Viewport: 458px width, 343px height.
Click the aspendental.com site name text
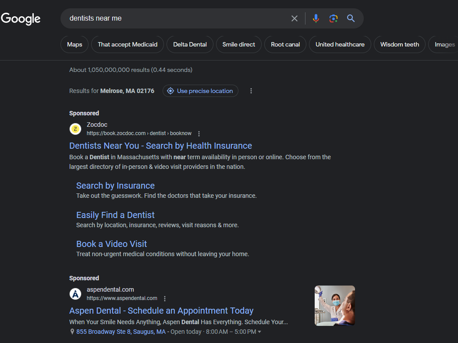(110, 289)
